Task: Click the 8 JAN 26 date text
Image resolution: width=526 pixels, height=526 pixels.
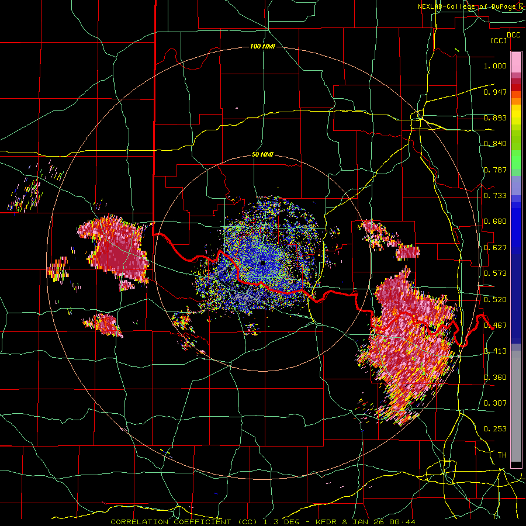Action: pyautogui.click(x=364, y=522)
